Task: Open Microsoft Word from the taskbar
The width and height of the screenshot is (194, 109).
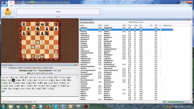Action: tap(63, 107)
